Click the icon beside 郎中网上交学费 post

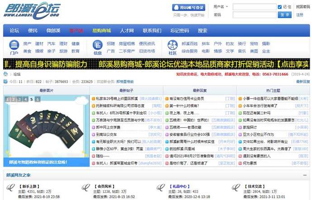(x=93, y=127)
